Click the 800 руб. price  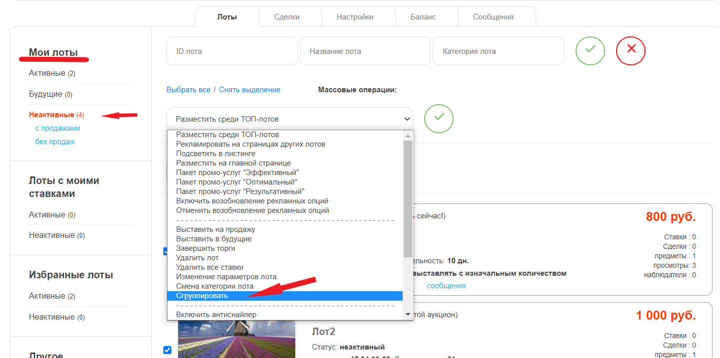coord(671,217)
